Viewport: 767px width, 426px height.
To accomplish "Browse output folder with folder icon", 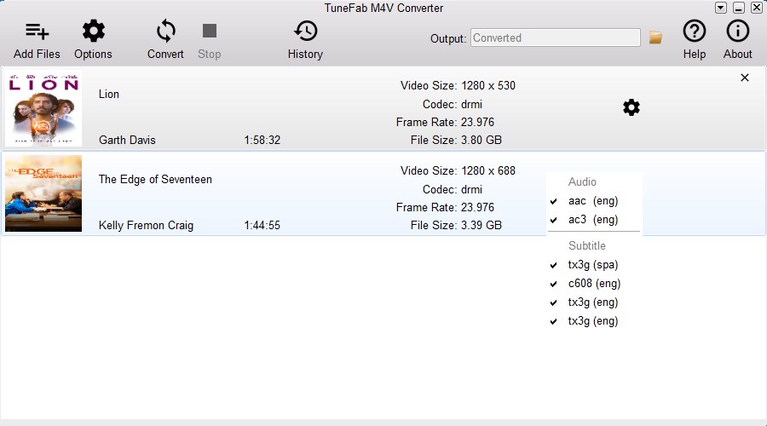I will click(x=655, y=37).
